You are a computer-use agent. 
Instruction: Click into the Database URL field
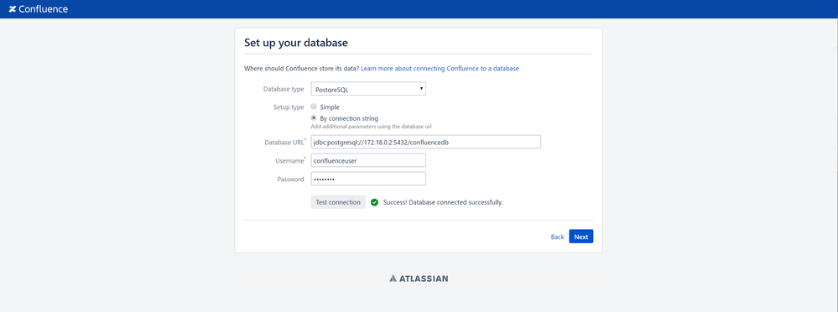pos(426,142)
